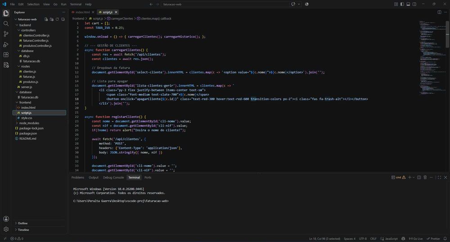Open the new terminal launch profile dropdown

click(x=414, y=178)
